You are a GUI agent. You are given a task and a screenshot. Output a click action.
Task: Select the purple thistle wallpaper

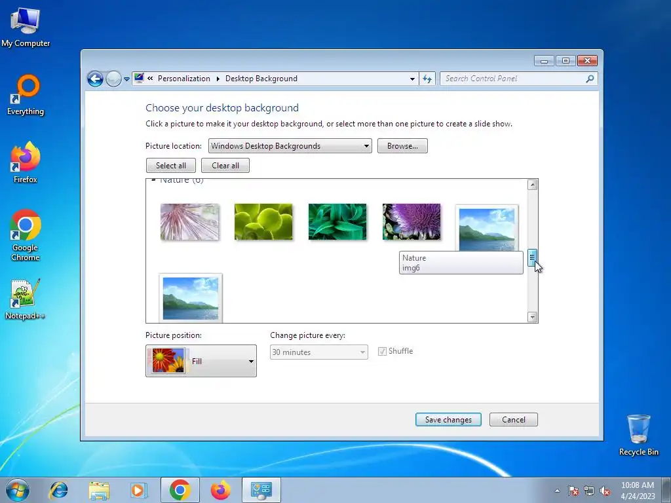coord(412,222)
